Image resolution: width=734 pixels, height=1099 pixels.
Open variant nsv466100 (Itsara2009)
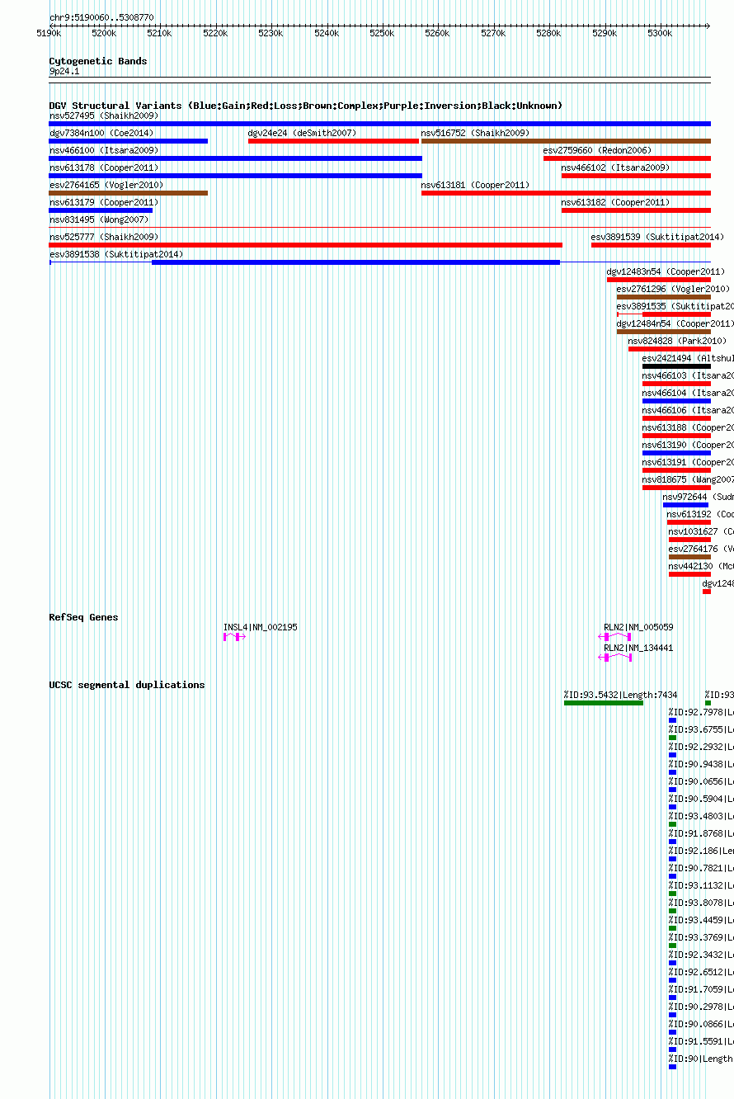(x=104, y=150)
